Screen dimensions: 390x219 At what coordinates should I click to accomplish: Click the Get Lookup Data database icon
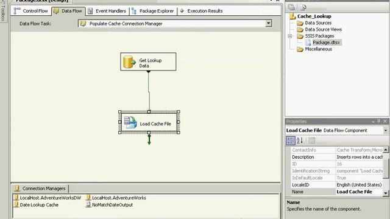pyautogui.click(x=129, y=62)
